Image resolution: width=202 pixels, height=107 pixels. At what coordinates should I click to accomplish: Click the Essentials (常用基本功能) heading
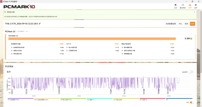click(x=16, y=44)
